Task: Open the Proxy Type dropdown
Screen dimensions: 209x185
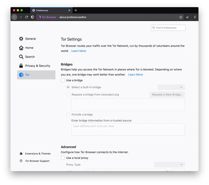Action: 169,165
